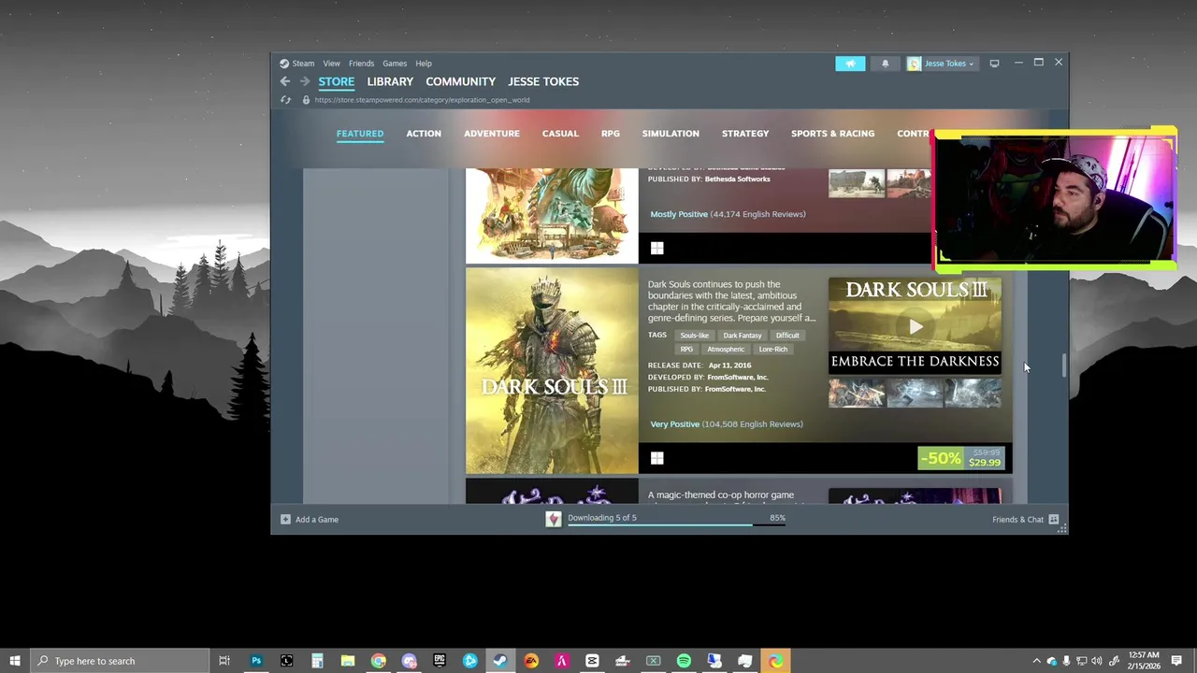Open the Help menu

click(x=424, y=64)
